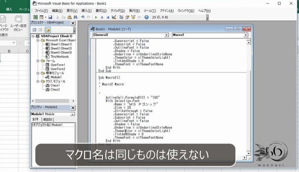Switch to the 全体 properties tab
This screenshot has height=172, width=299.
click(x=36, y=119)
